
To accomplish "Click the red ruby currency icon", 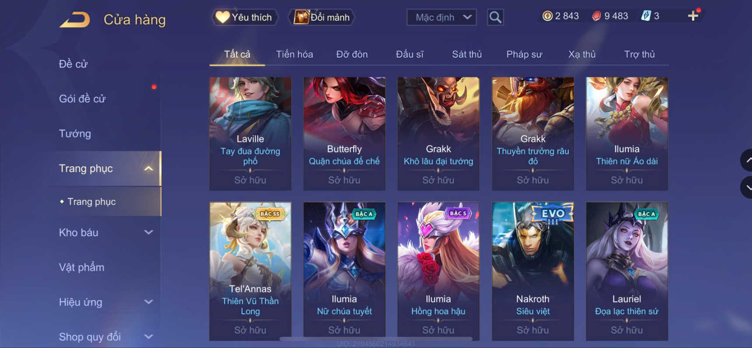I will point(596,16).
